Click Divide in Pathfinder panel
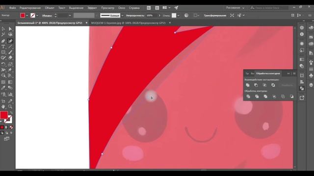The width and height of the screenshot is (314, 176). [248, 97]
